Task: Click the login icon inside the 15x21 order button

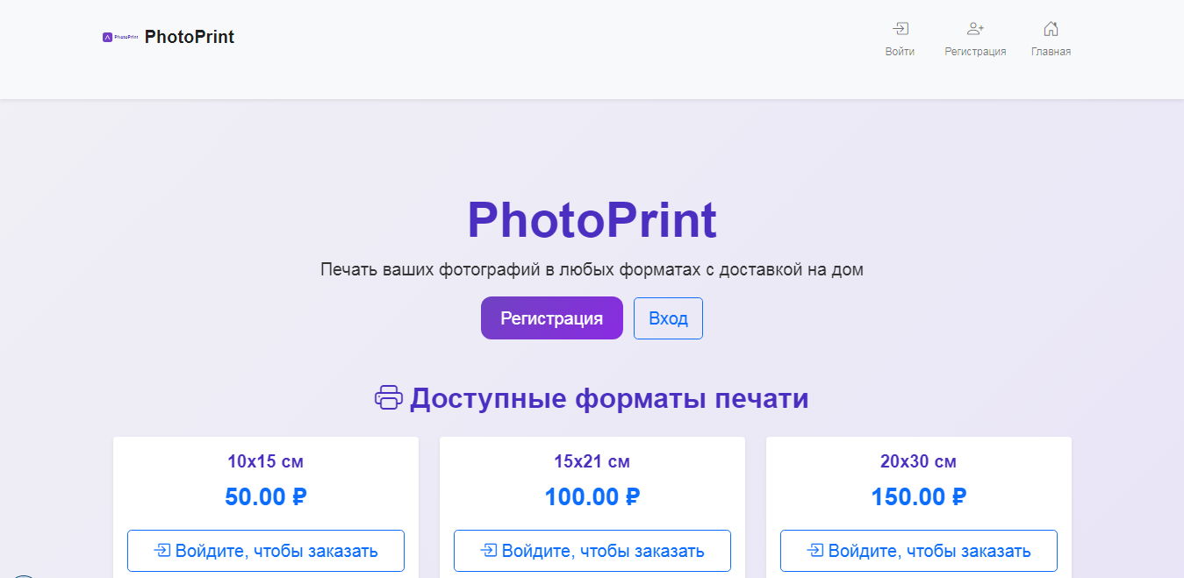Action: [487, 550]
